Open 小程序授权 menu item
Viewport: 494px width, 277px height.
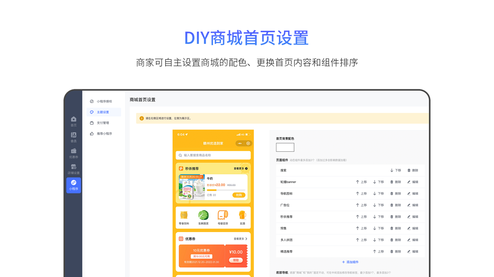[101, 102]
